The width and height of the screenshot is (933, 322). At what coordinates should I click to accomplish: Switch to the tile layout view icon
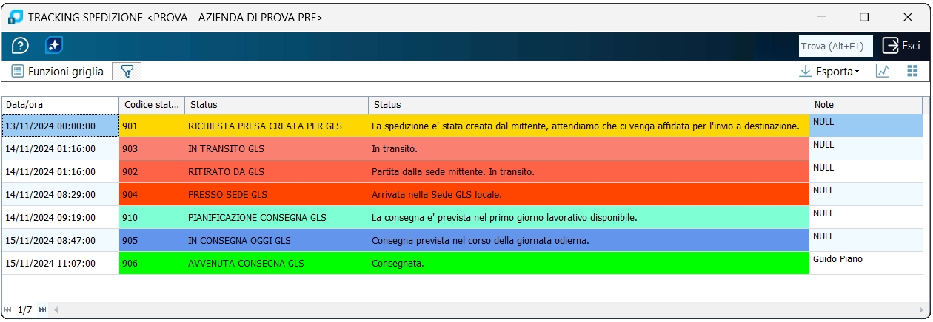coord(912,72)
